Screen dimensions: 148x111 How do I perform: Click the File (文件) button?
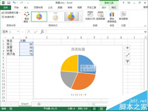[x=6, y=7]
